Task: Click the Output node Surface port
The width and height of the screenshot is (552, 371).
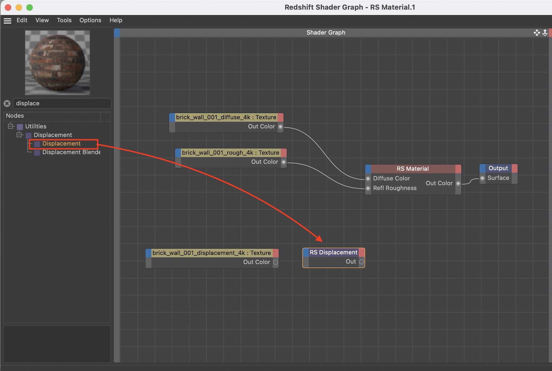Action: pos(482,178)
